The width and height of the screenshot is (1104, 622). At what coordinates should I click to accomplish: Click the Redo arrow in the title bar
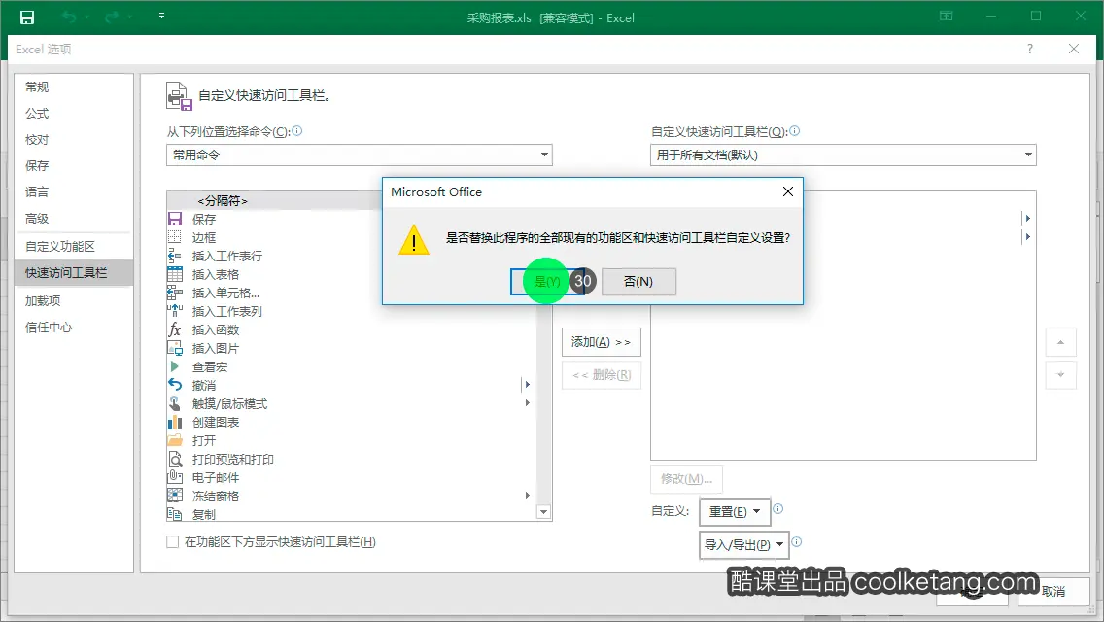tap(111, 17)
